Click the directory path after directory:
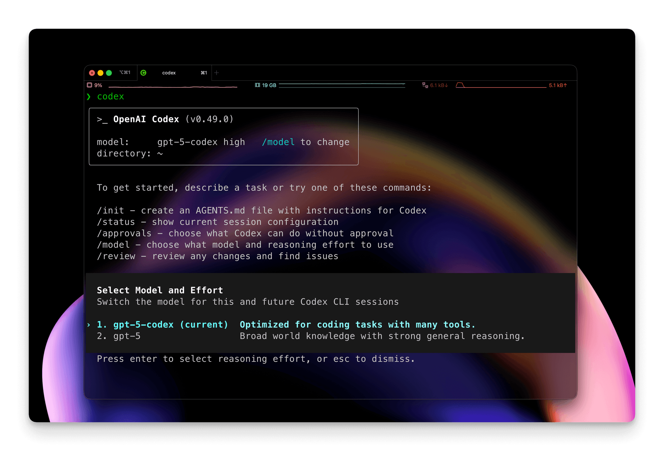664x451 pixels. point(160,153)
